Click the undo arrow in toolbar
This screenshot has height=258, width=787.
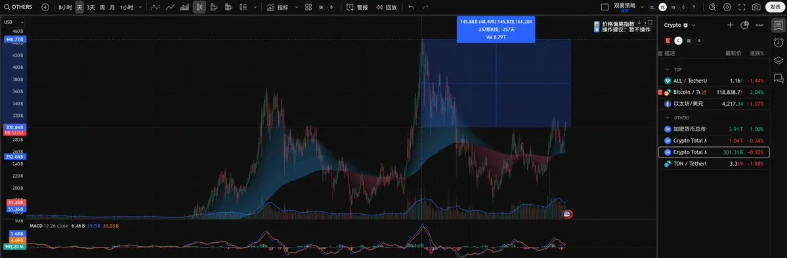[411, 7]
